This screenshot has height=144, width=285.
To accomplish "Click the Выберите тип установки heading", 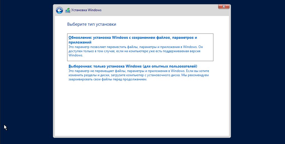I will click(x=92, y=24).
